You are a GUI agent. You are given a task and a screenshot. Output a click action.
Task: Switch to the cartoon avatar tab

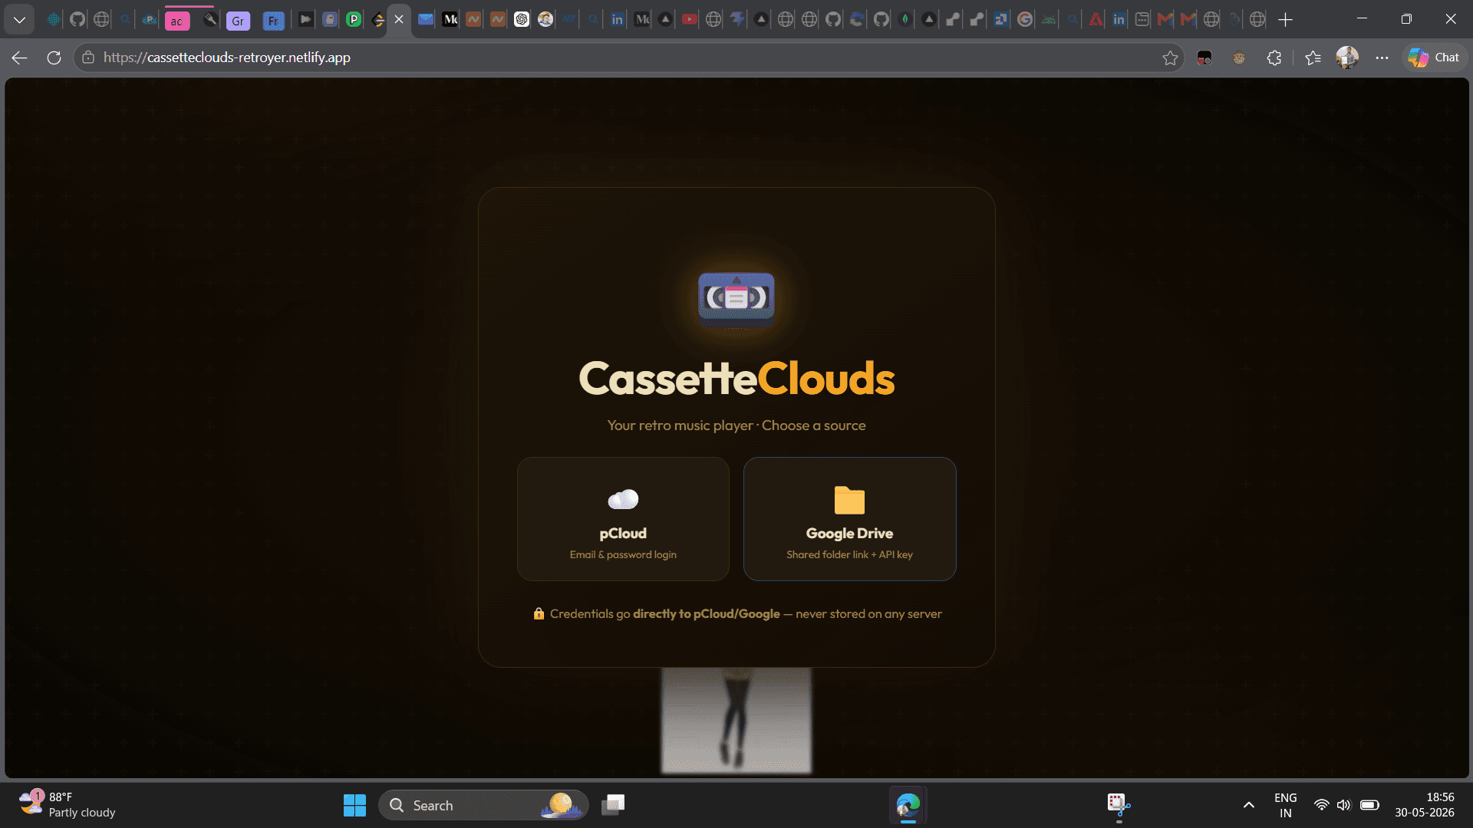[545, 20]
